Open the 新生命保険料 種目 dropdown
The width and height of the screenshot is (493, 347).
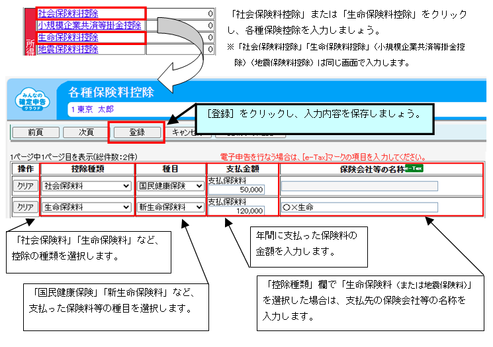point(171,207)
